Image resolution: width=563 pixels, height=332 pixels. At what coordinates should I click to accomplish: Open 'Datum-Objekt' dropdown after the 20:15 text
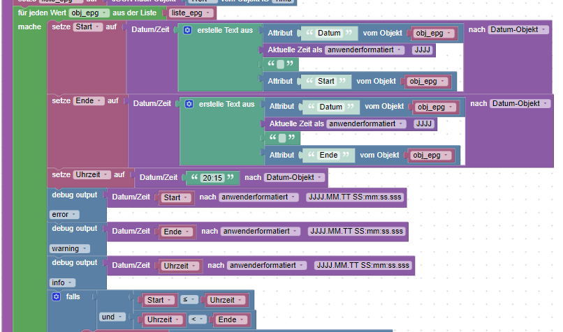[294, 177]
